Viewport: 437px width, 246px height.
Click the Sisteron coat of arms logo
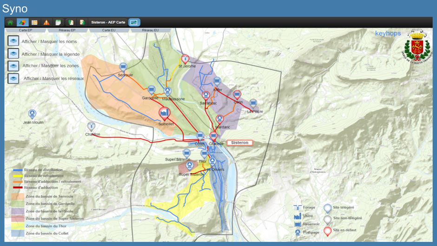click(x=417, y=47)
